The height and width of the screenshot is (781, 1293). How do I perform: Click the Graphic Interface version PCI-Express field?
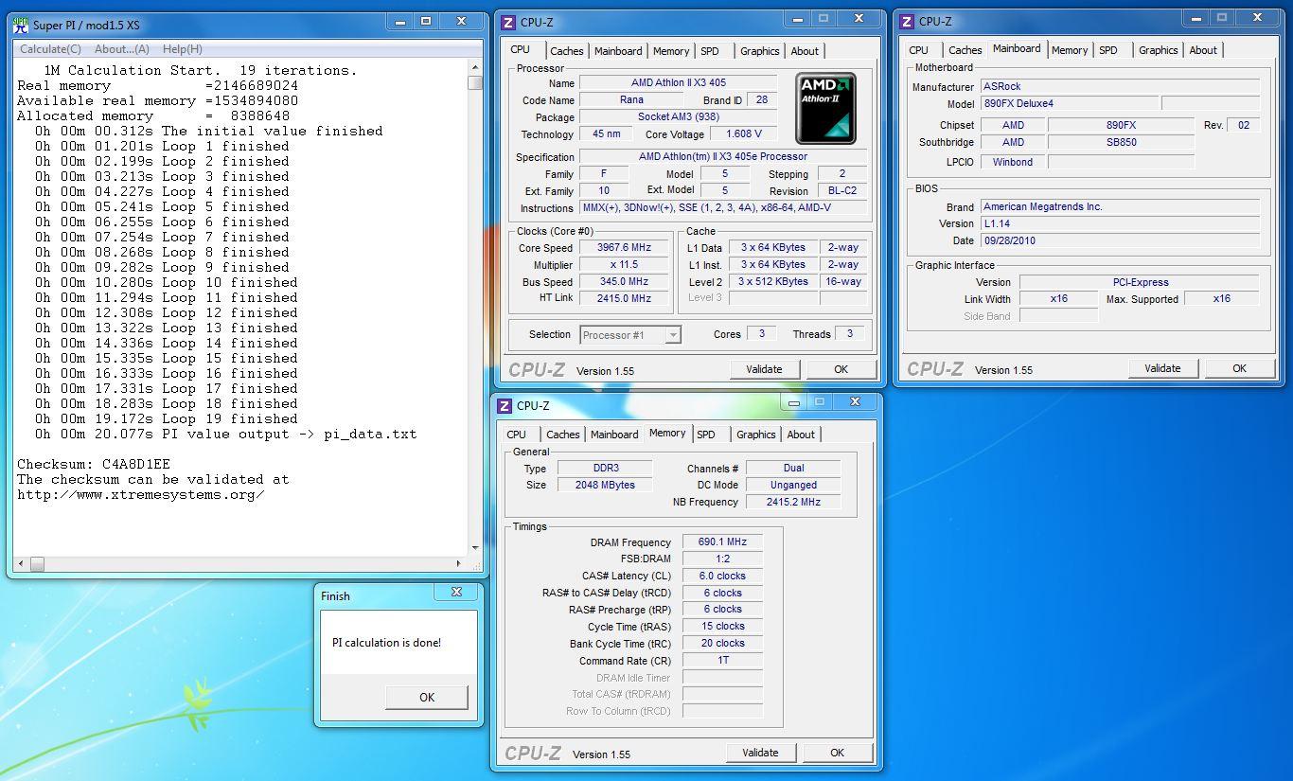(x=1140, y=282)
